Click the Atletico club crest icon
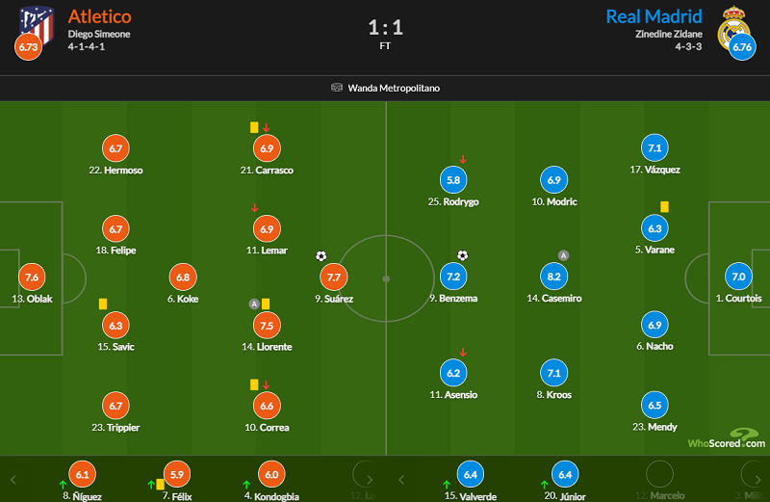Screen dimensions: 770x502 37,25
